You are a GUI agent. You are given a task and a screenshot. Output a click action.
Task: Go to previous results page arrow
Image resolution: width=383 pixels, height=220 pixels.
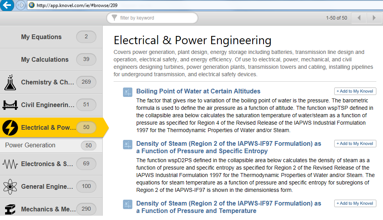click(359, 18)
